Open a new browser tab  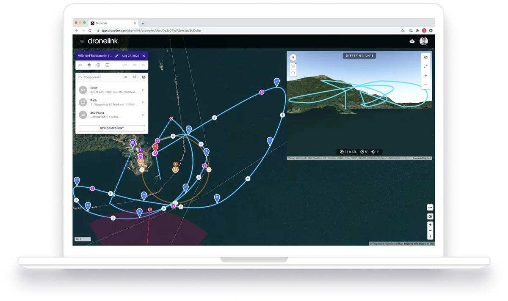tap(143, 23)
